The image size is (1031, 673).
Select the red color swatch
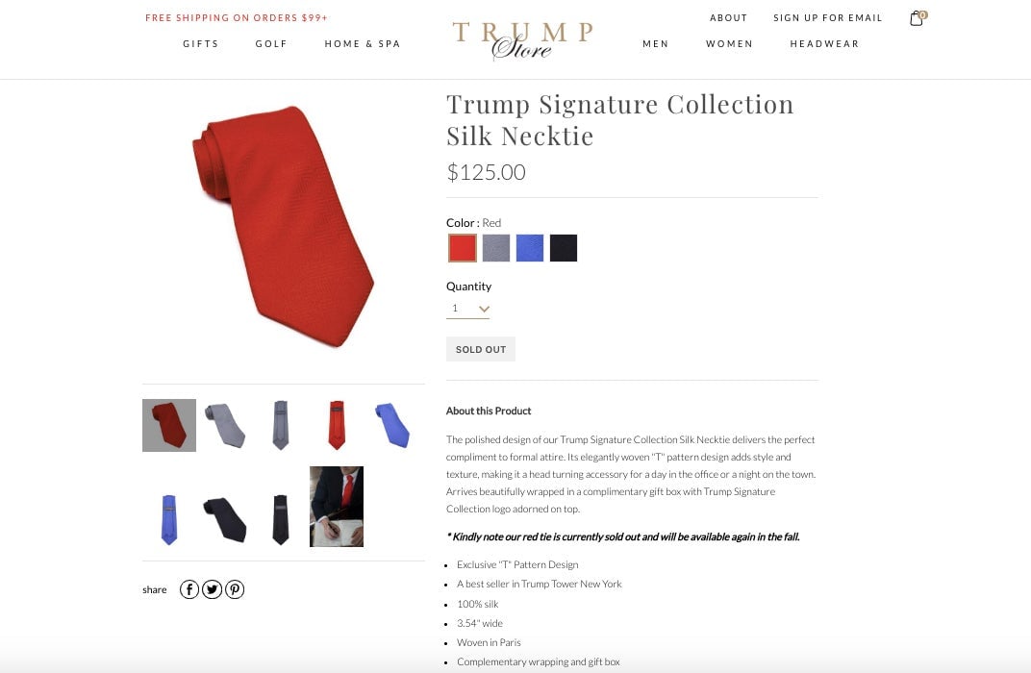[463, 248]
